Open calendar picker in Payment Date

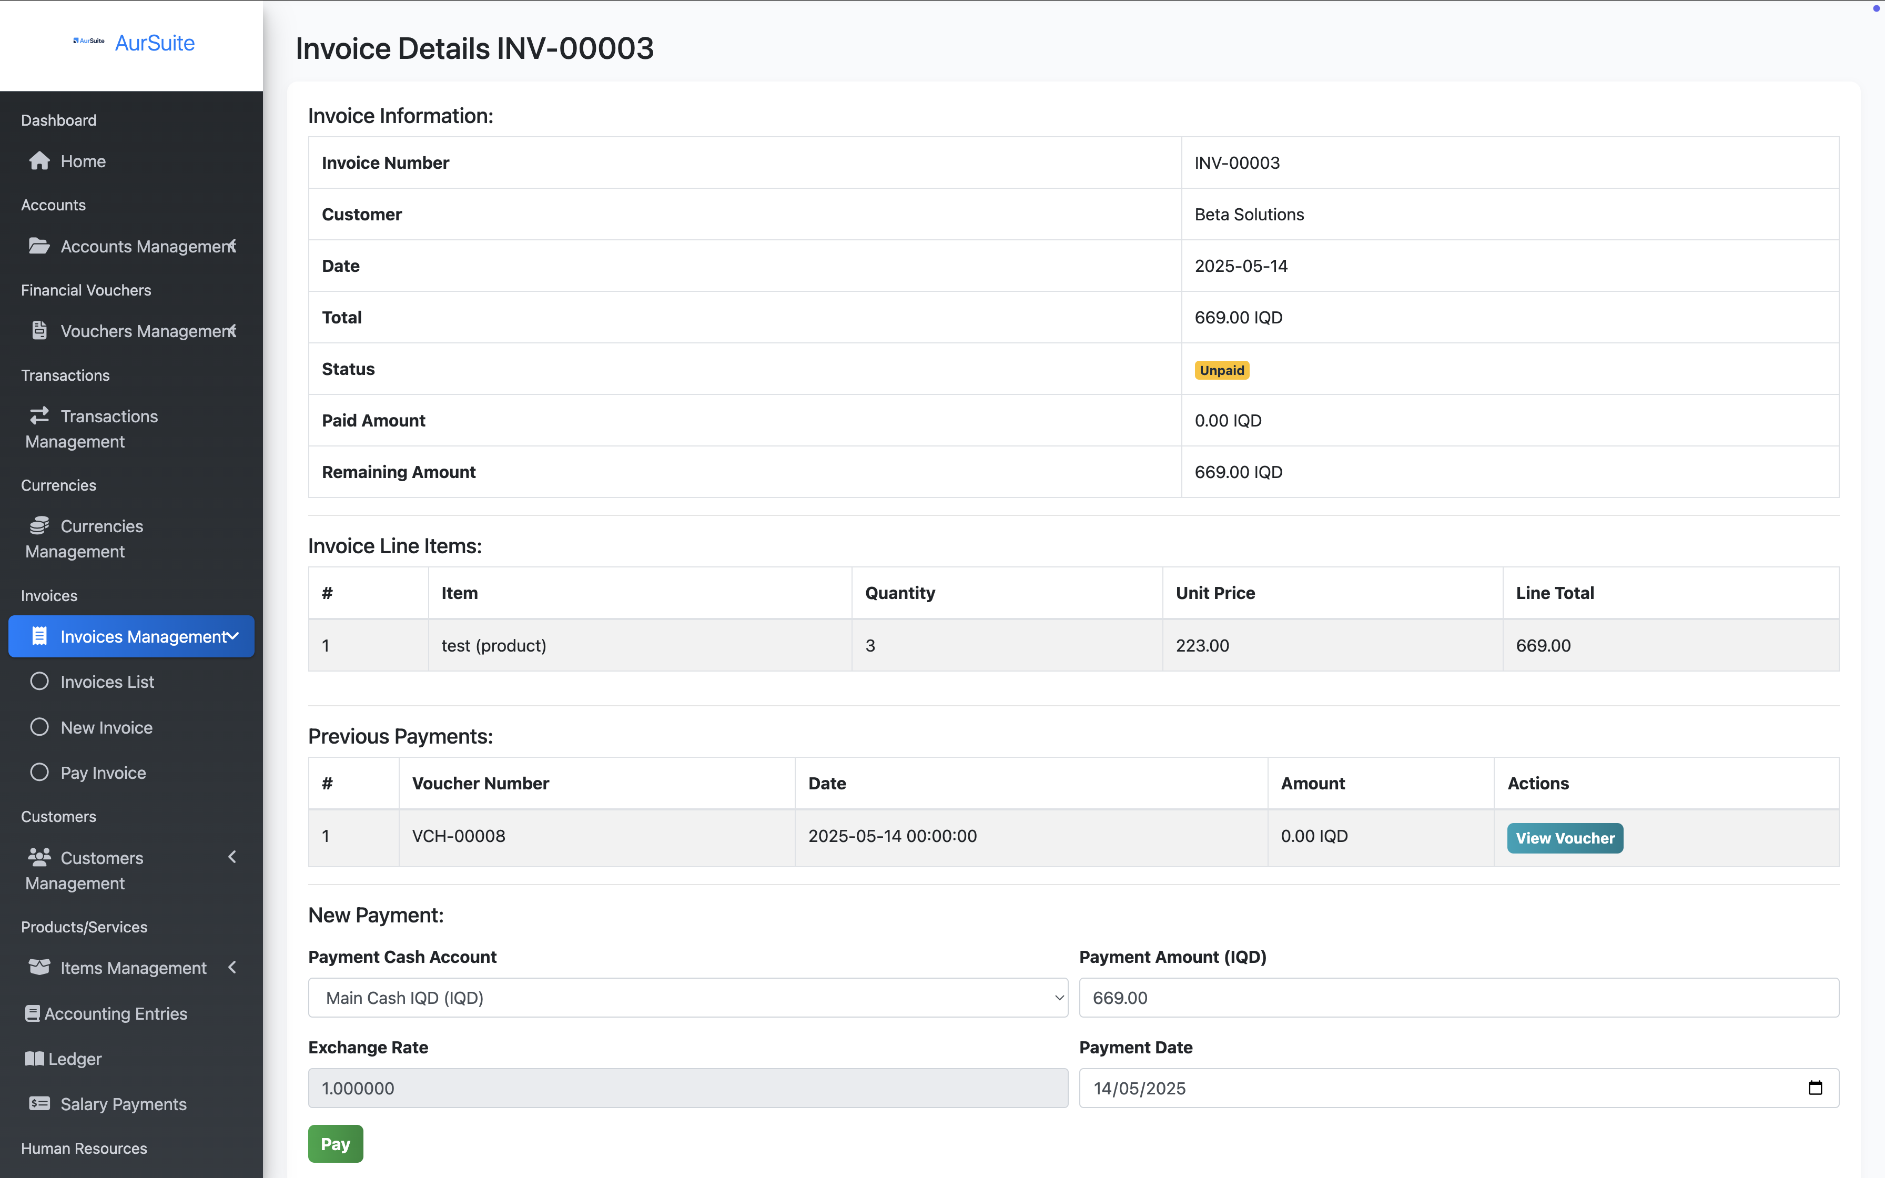[x=1815, y=1089]
